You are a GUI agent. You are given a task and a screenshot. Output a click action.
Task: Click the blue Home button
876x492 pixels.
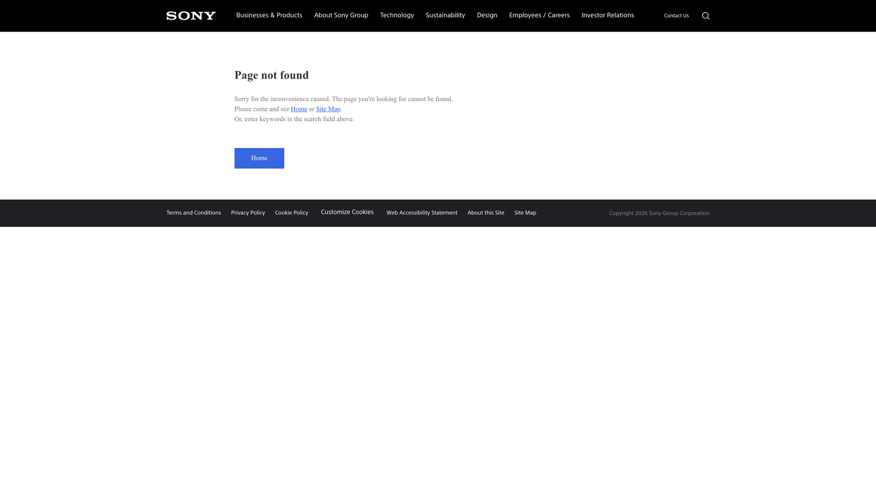260,158
